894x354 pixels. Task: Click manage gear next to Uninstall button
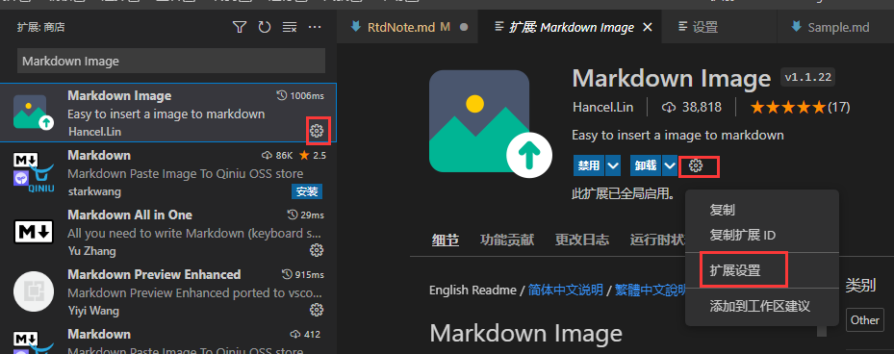pos(695,165)
